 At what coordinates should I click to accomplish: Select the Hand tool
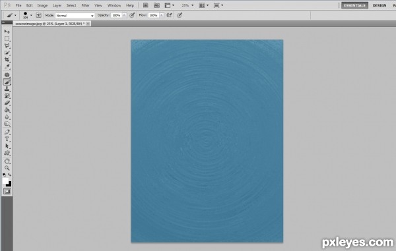pos(7,161)
